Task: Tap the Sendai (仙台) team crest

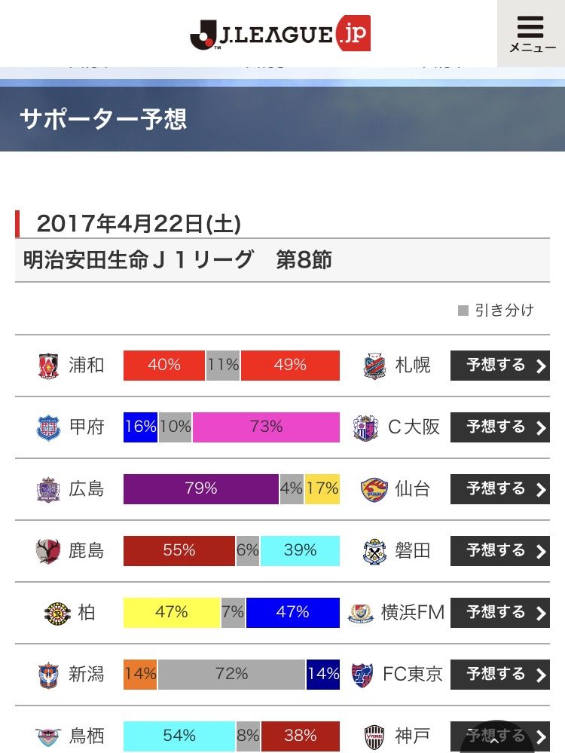Action: pos(374,489)
